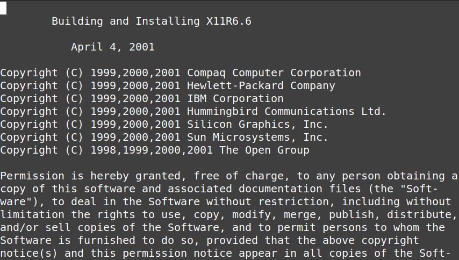Screen dimensions: 459x260
Task: Click the "IBM Corporation" text
Action: tap(235, 99)
